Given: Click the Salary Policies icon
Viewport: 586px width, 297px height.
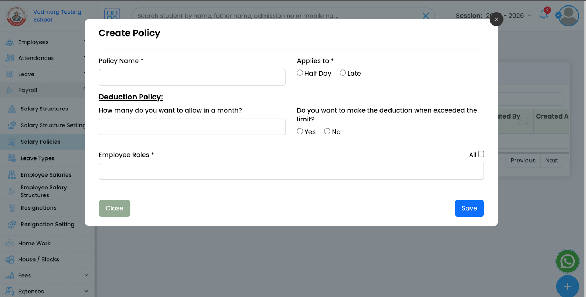Looking at the screenshot, I should 12,142.
